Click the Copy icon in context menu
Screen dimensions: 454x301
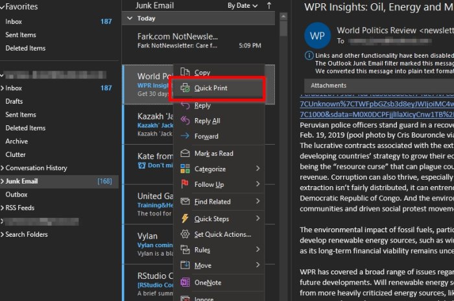185,72
